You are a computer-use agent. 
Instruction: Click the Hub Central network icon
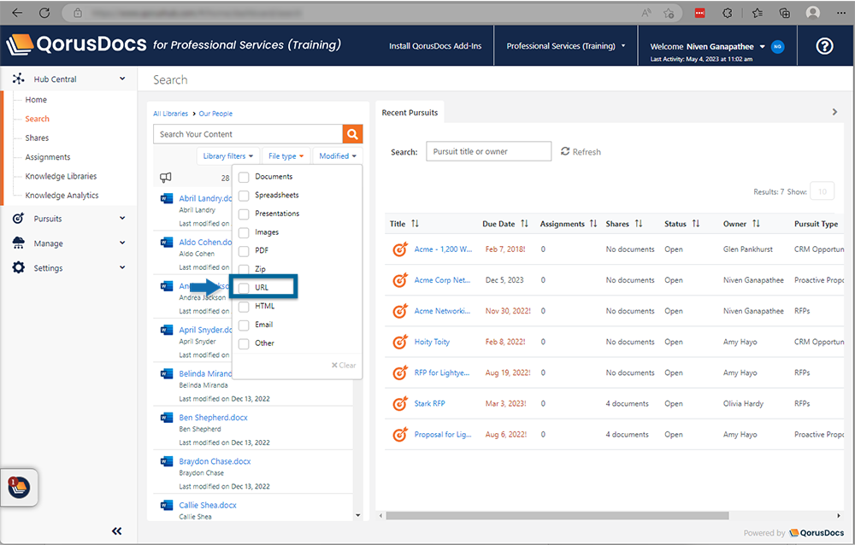pyautogui.click(x=19, y=79)
